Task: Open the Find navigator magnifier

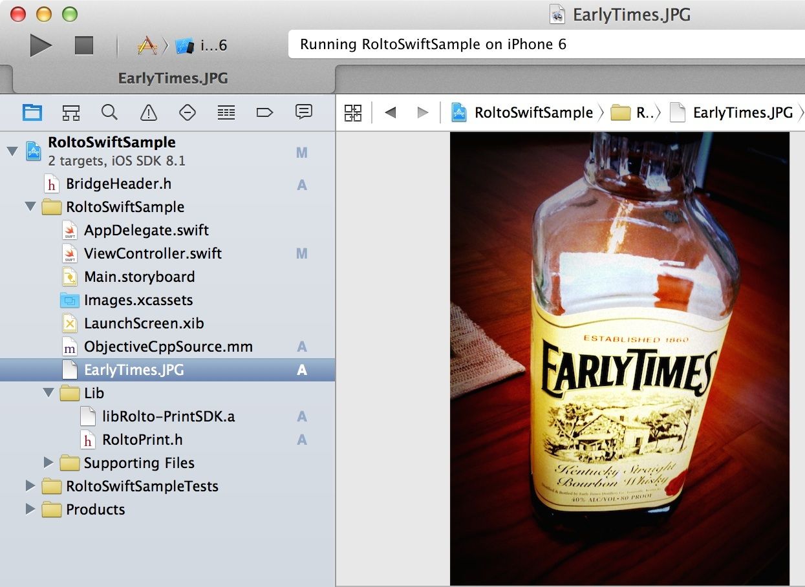Action: tap(109, 112)
